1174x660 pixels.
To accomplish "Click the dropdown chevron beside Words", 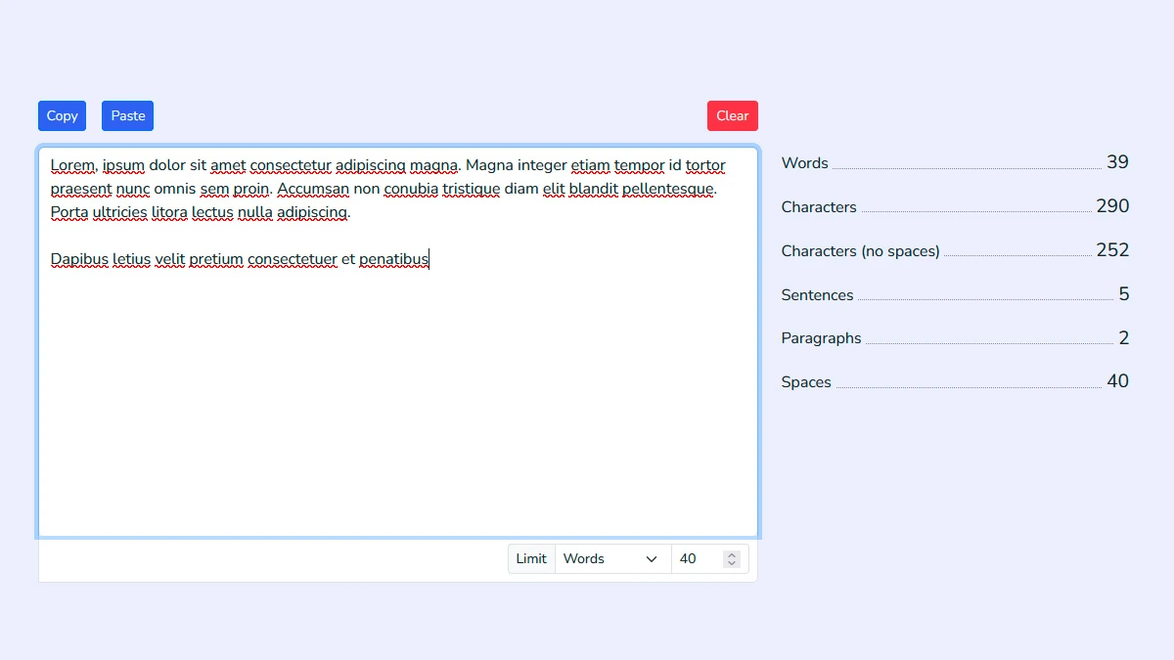I will (652, 558).
